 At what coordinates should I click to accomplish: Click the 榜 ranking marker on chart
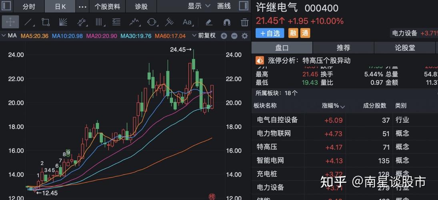(212, 197)
